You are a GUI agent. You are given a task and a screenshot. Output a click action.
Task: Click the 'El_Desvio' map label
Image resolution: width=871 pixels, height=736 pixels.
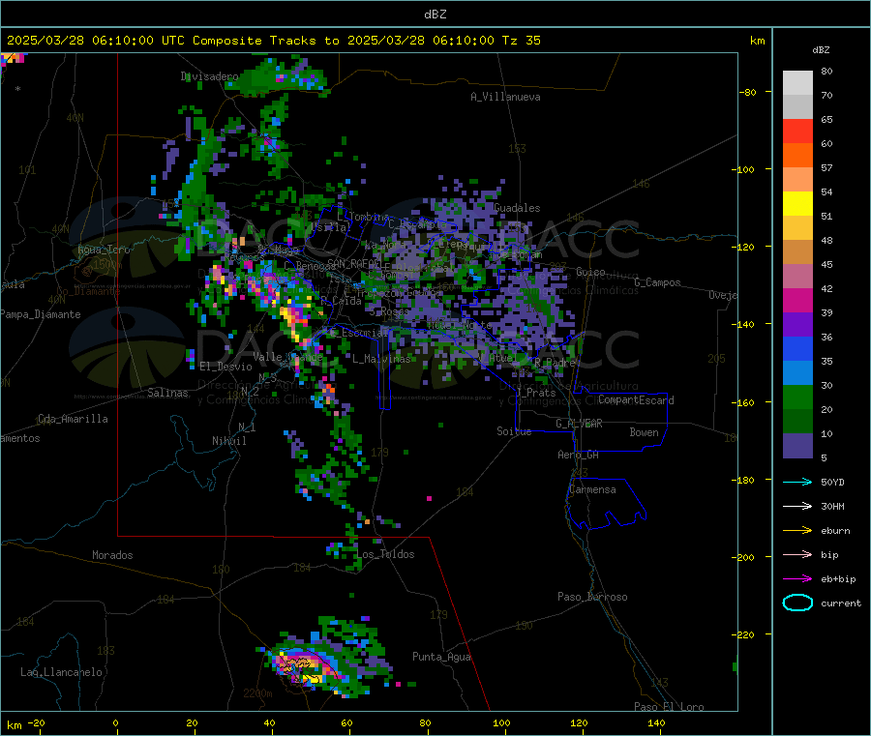coord(225,367)
